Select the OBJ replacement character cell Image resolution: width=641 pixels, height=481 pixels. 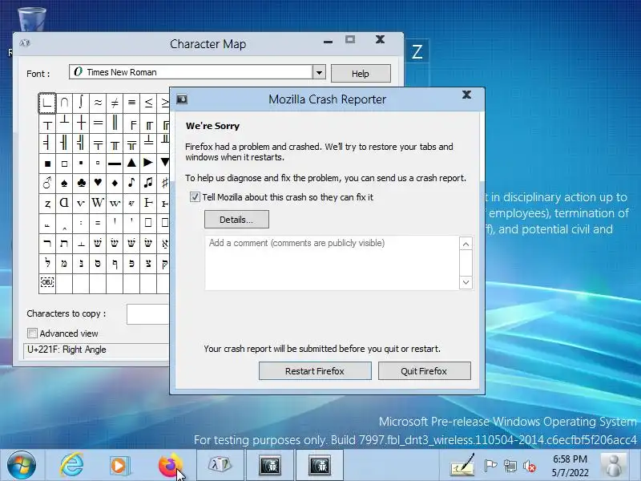click(47, 283)
